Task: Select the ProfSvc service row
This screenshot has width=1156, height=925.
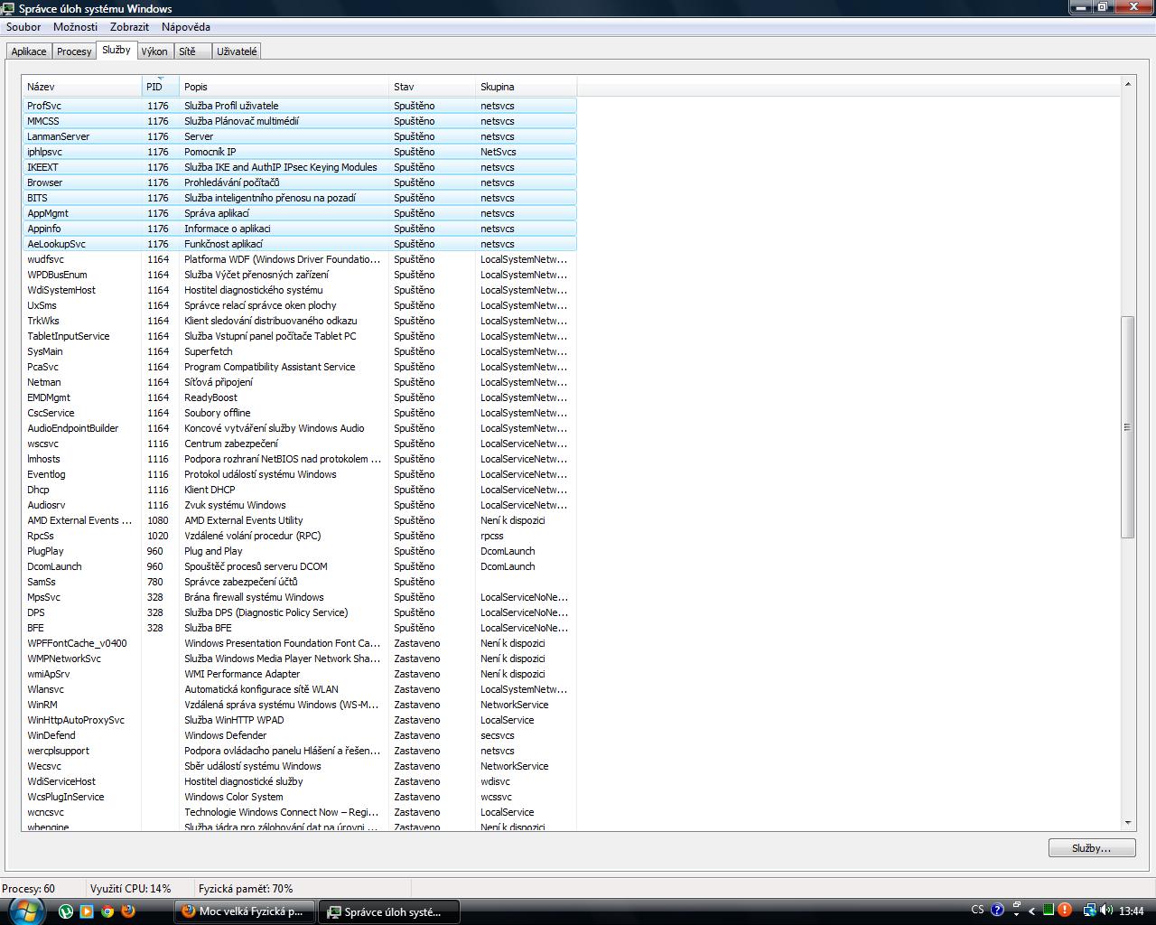Action: (299, 106)
